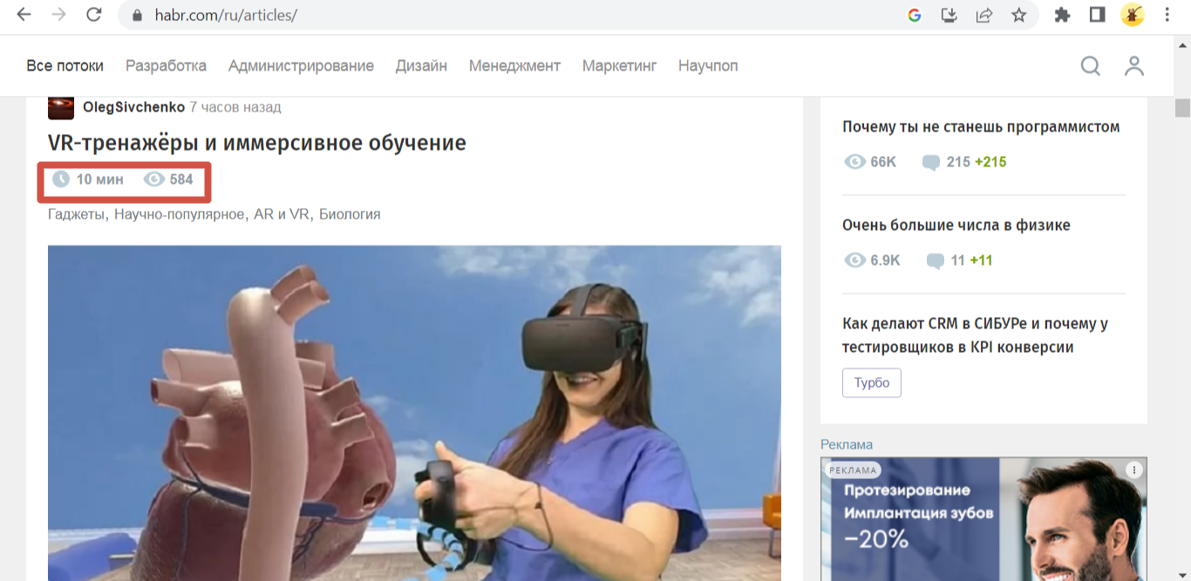The height and width of the screenshot is (581, 1191).
Task: Go forward with the browser forward arrow
Action: pyautogui.click(x=58, y=15)
